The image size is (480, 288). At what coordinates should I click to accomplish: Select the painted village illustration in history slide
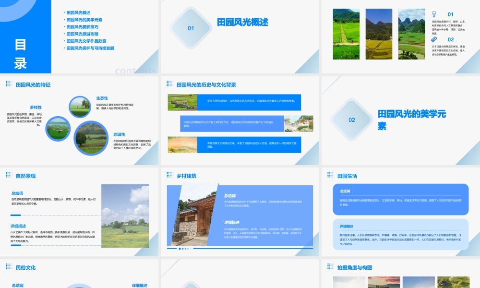(x=299, y=124)
